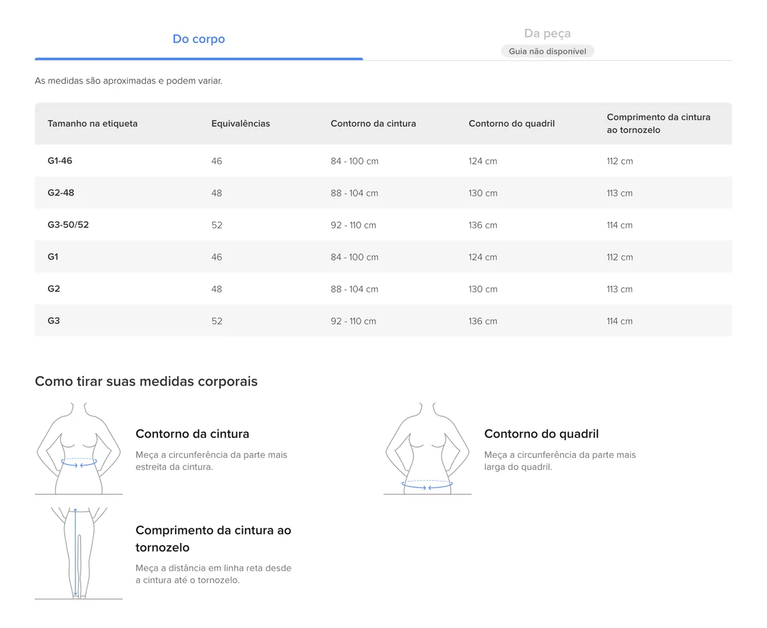Select the plain G1 size row label

coord(53,256)
